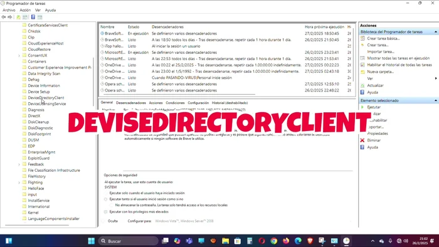Click Habilitar el historial de todas las tareas icon
Image resolution: width=439 pixels, height=247 pixels.
[x=362, y=65]
